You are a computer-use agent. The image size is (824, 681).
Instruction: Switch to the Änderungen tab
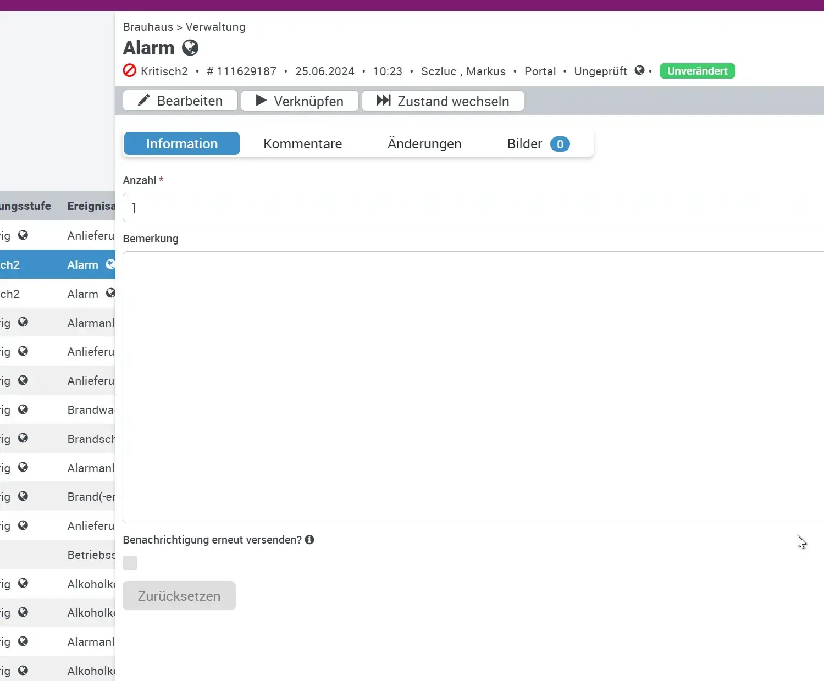tap(424, 144)
